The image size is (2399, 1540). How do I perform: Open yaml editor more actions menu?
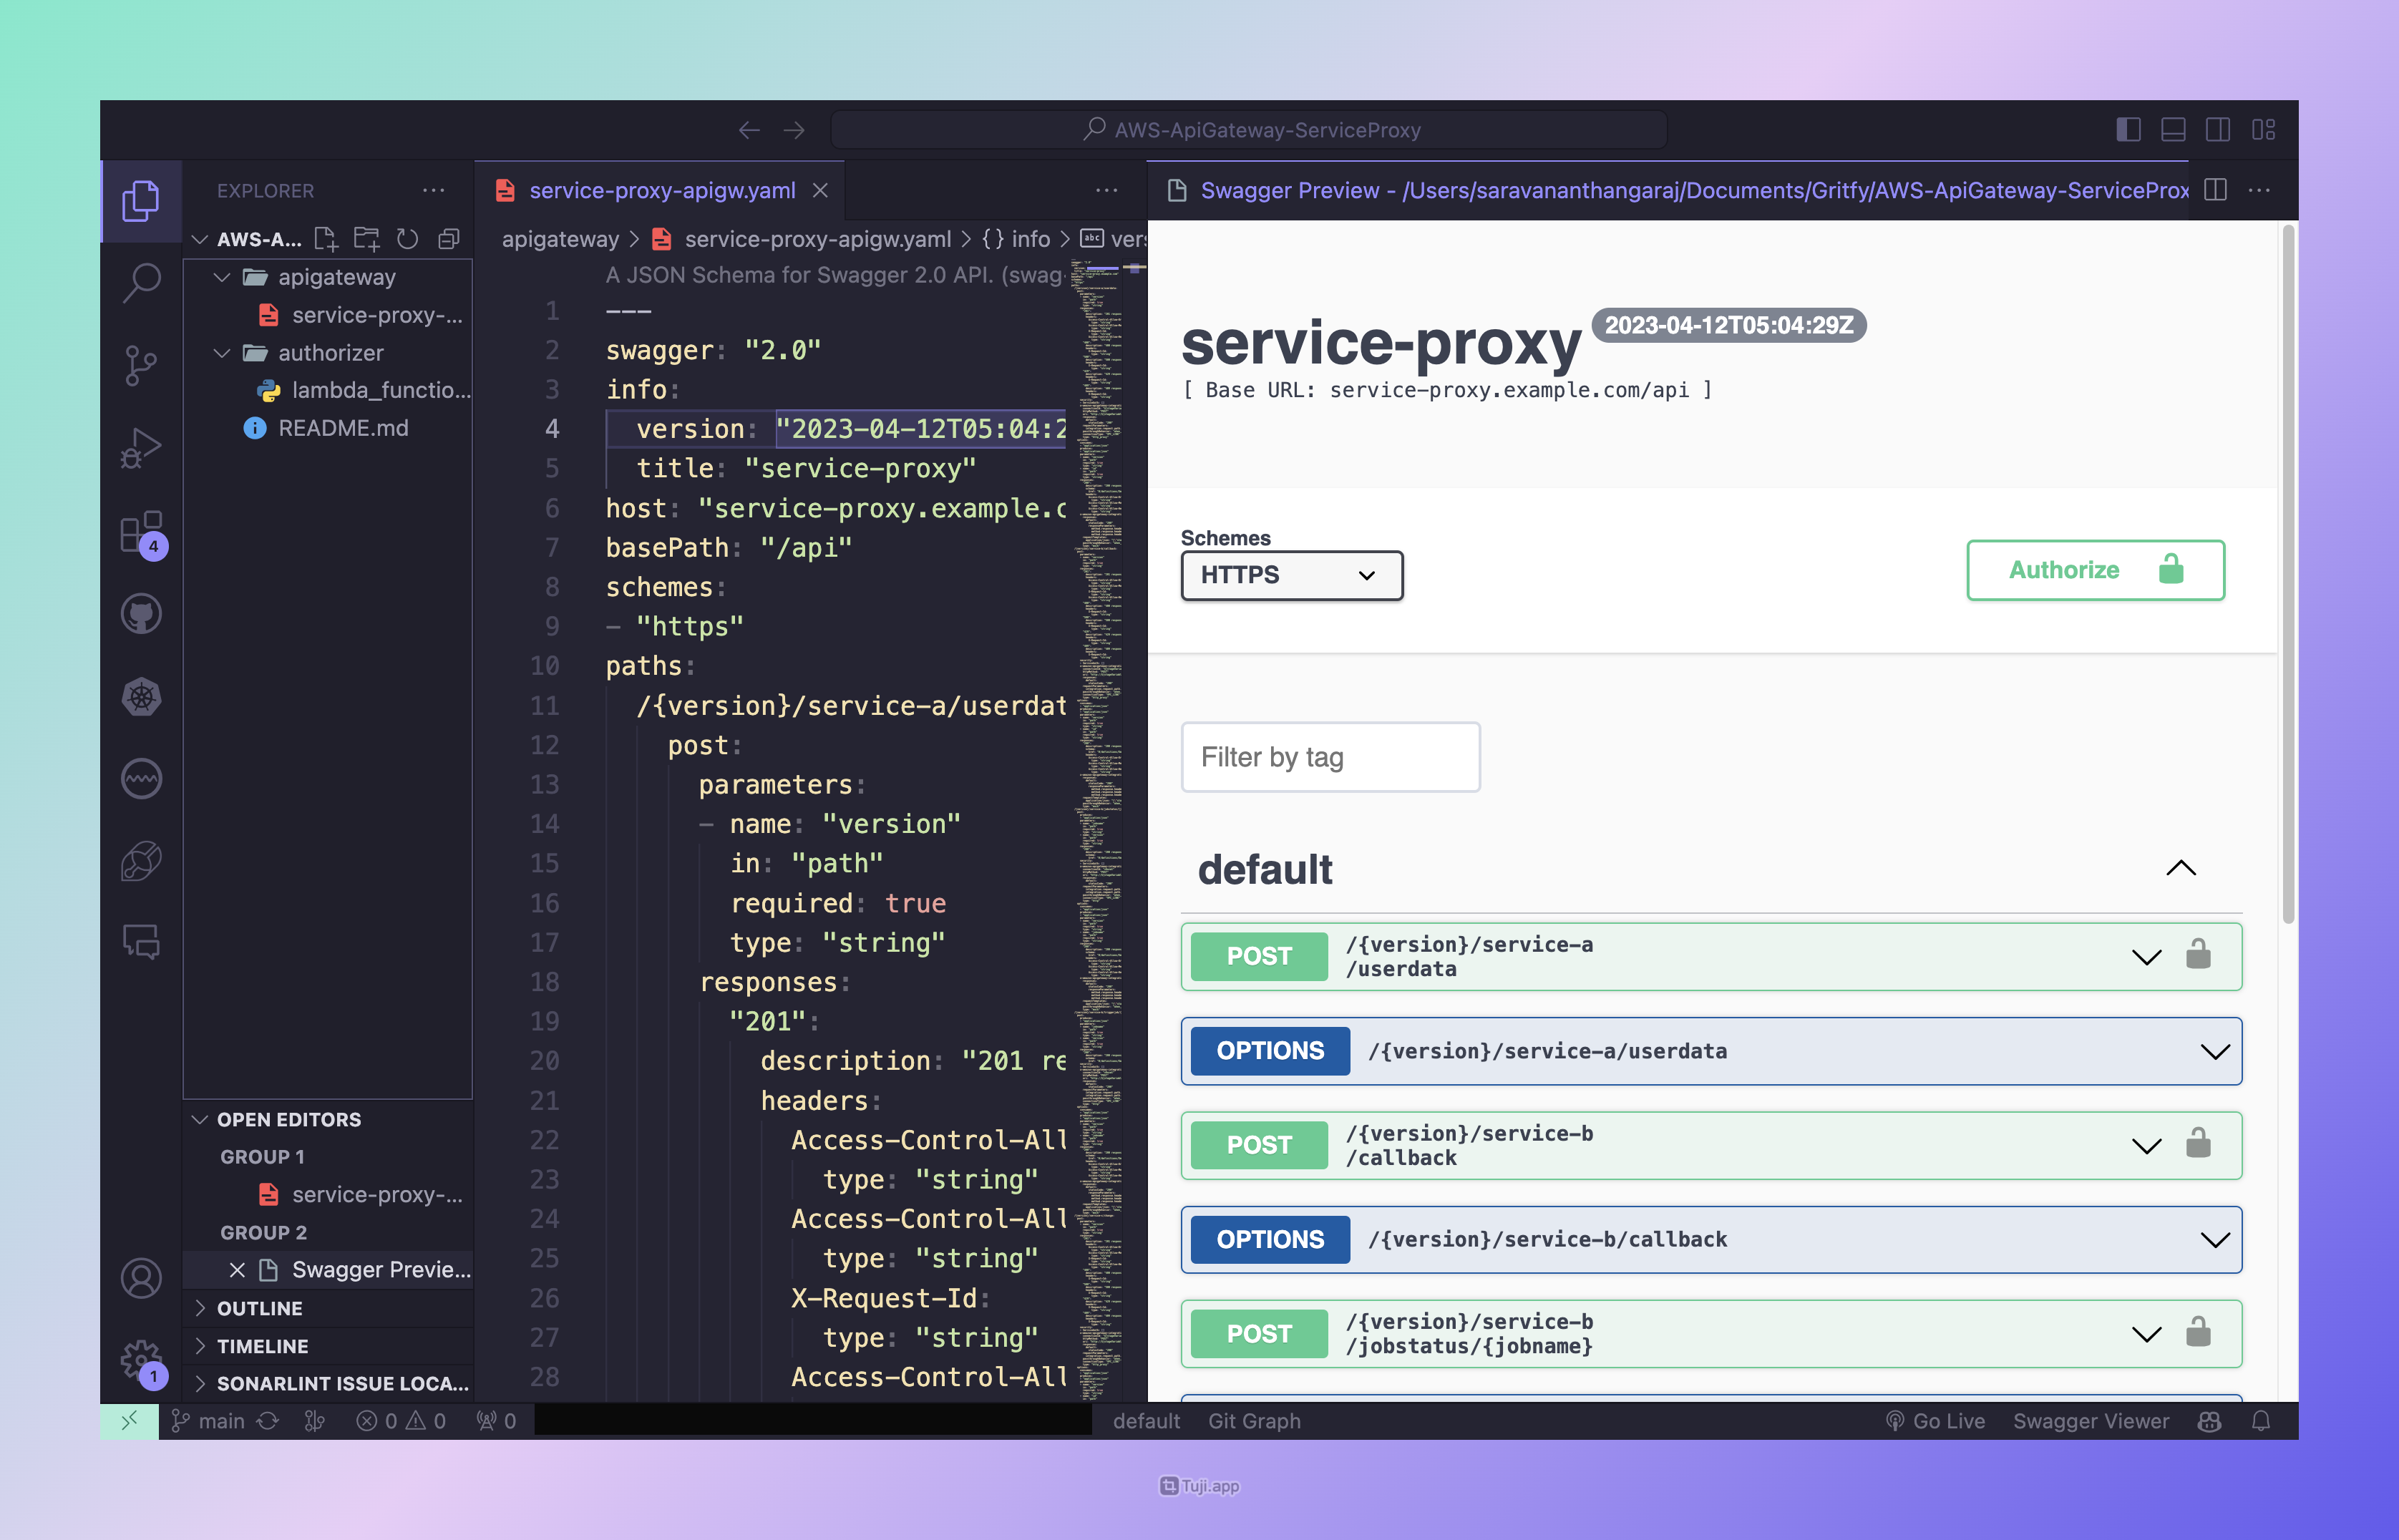pyautogui.click(x=1106, y=190)
